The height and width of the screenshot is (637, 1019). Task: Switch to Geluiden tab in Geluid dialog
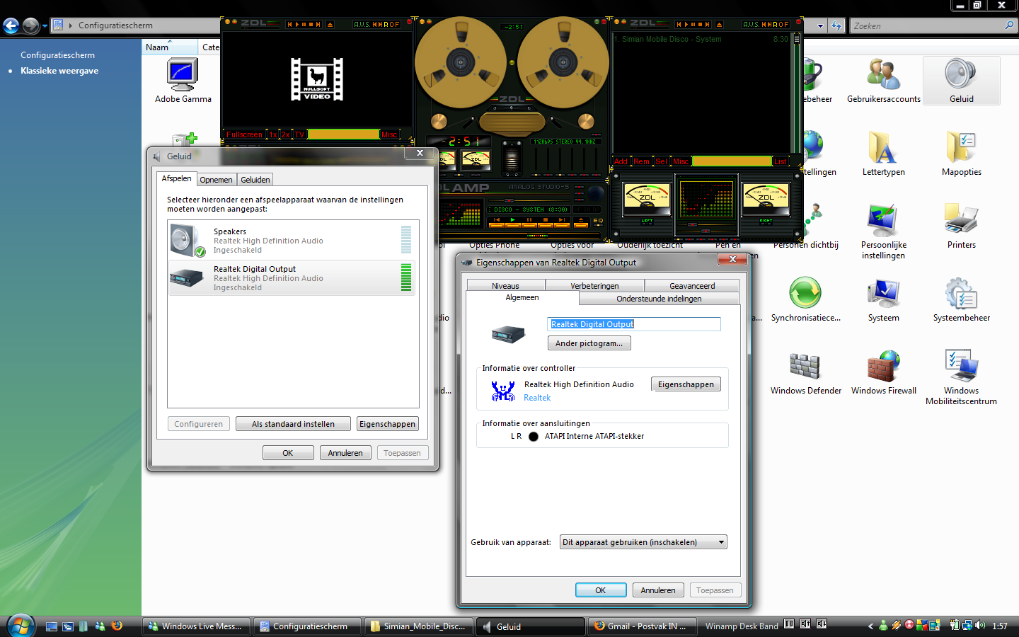tap(255, 180)
